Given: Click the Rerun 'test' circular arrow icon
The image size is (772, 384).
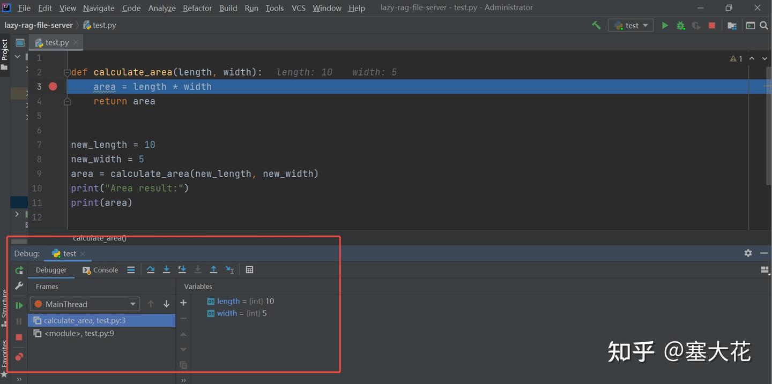Looking at the screenshot, I should coord(19,270).
